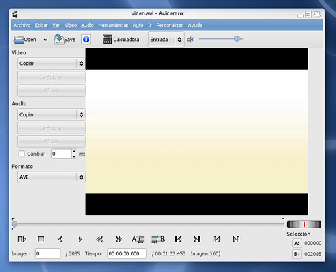This screenshot has height=272, width=336.
Task: Show file information with the blue info icon
Action: click(86, 40)
